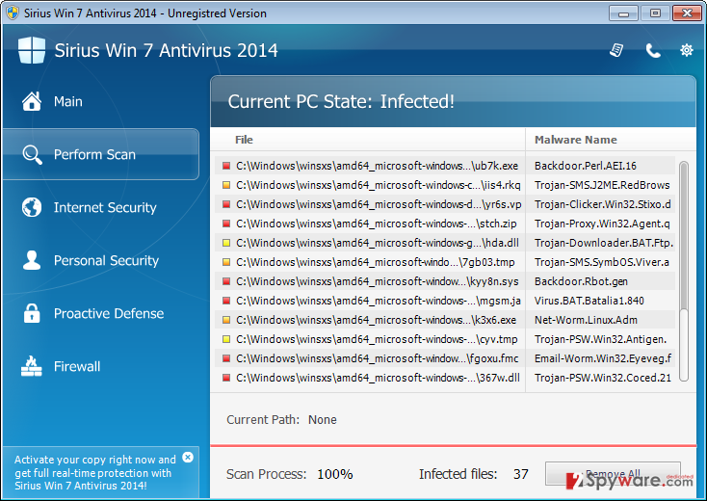Click the orange threat marker for 7gb03.tmp
This screenshot has width=707, height=501.
(x=226, y=262)
